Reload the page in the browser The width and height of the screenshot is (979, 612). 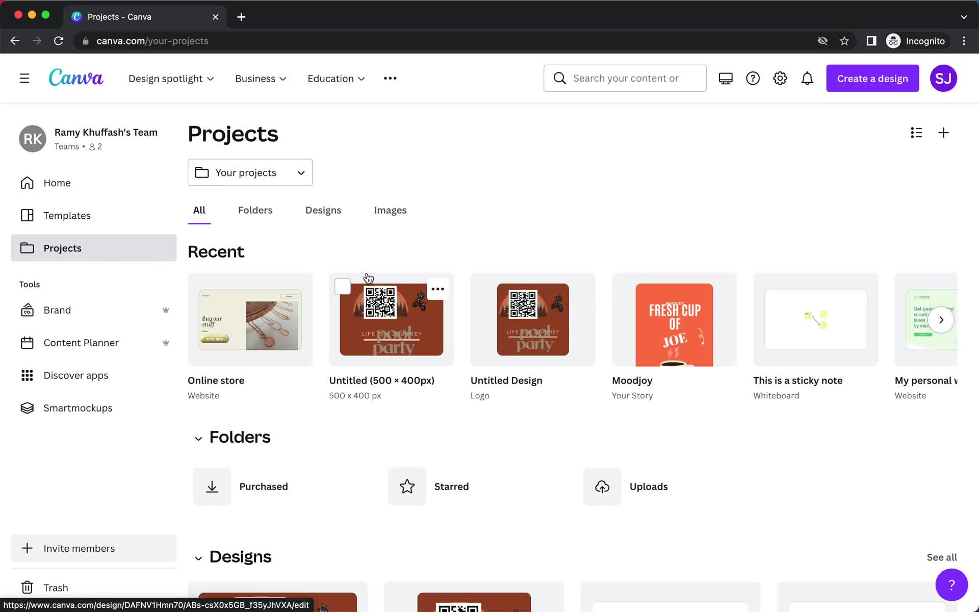(x=59, y=41)
